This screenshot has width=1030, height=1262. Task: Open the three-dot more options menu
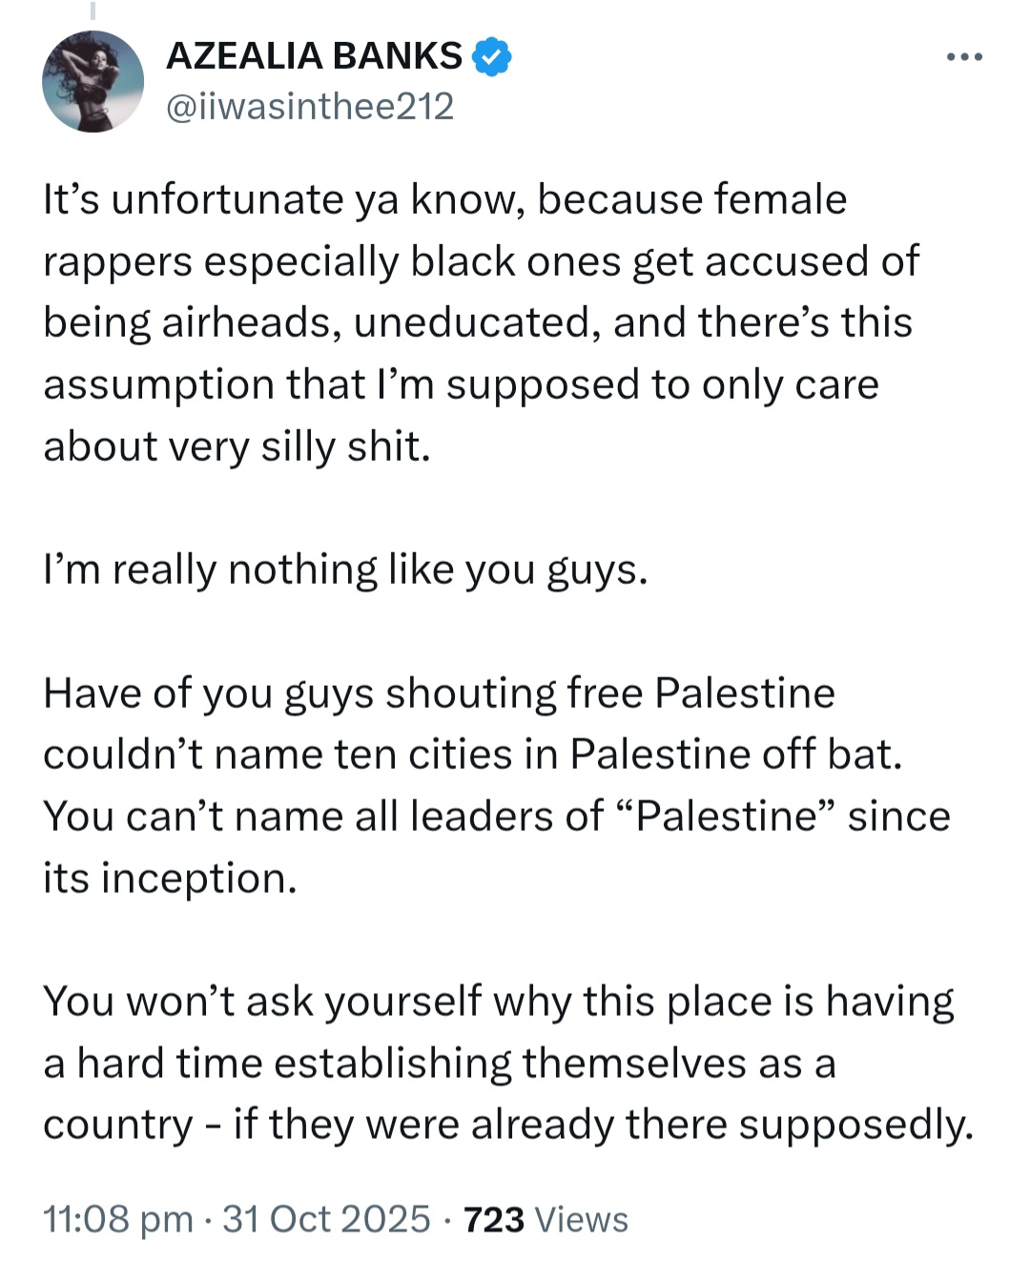pyautogui.click(x=964, y=58)
